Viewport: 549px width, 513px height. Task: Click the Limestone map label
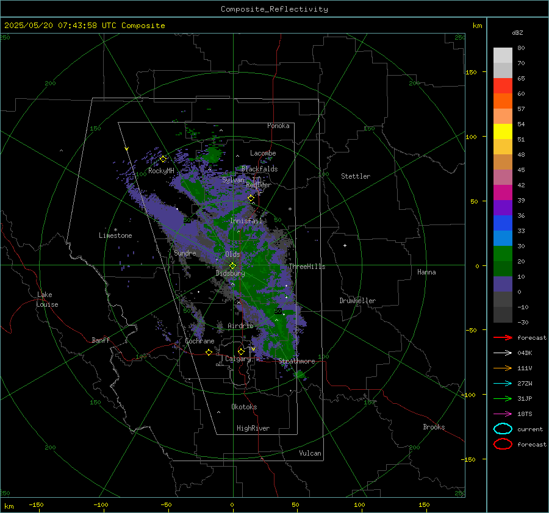pos(115,235)
